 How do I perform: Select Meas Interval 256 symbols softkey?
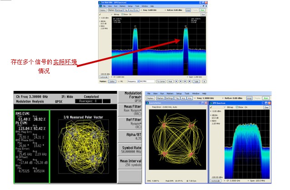click(x=130, y=163)
